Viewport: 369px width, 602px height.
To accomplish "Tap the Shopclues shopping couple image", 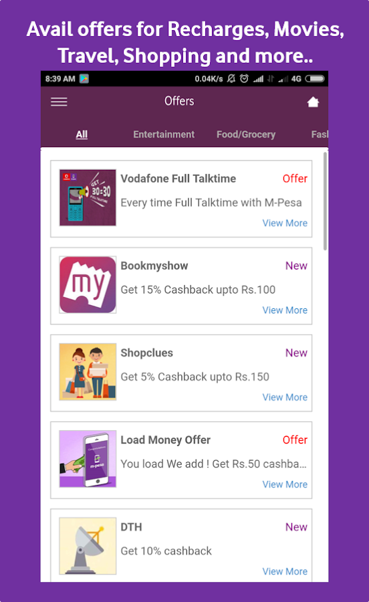I will coord(88,372).
